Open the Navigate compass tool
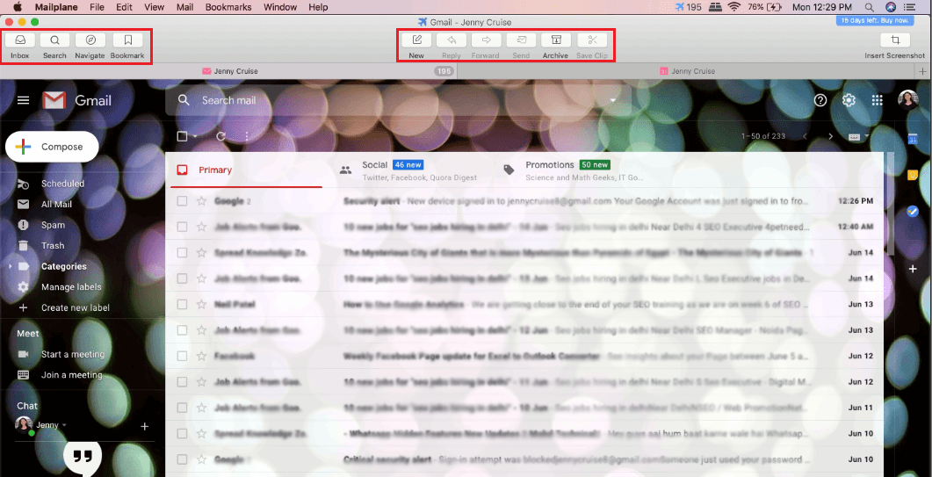Screen dimensions: 932x477 90,40
